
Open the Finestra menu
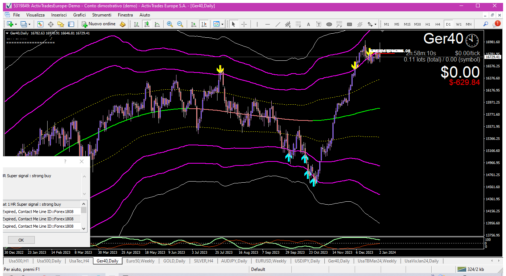point(126,15)
